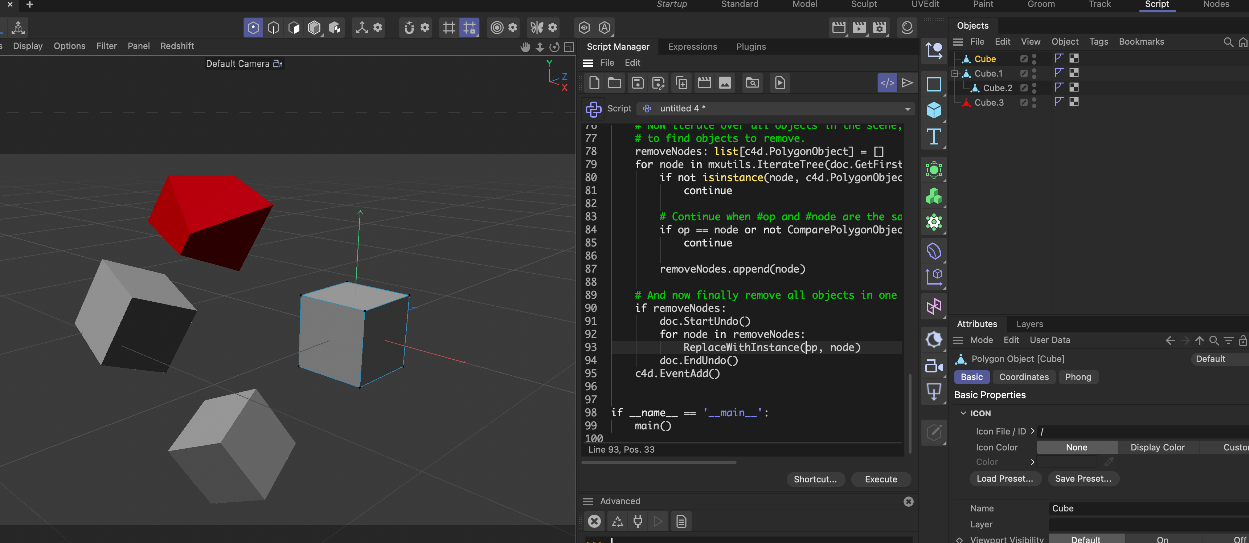Image resolution: width=1249 pixels, height=543 pixels.
Task: Click the save script icon
Action: tap(638, 83)
